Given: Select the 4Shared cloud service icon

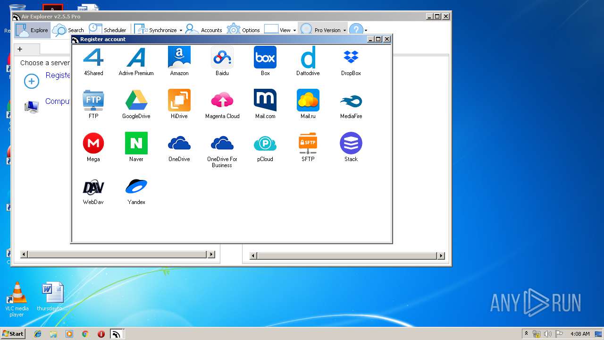Looking at the screenshot, I should (93, 57).
